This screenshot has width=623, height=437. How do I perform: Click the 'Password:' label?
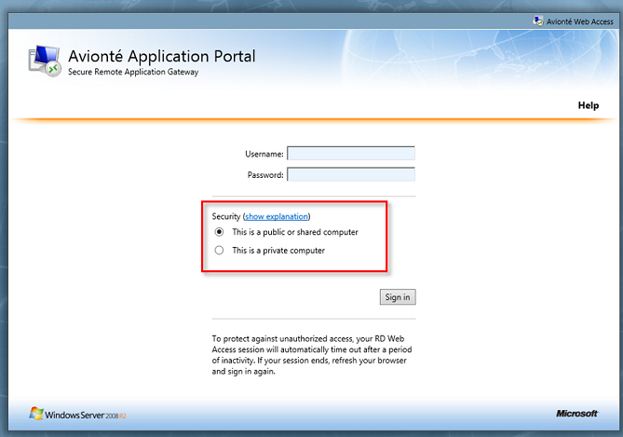click(x=265, y=175)
